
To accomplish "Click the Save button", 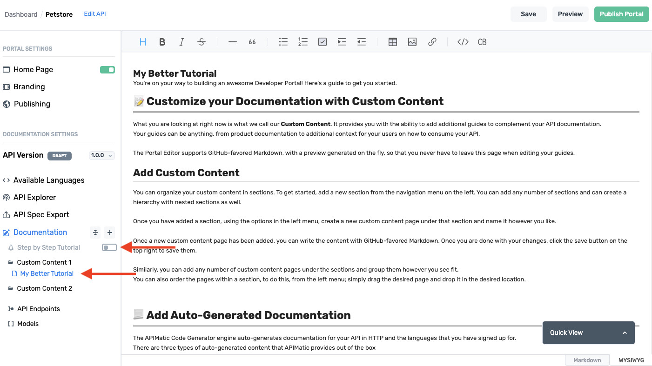I will tap(528, 14).
